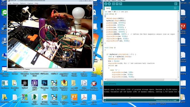Open the Google Drive desktop shortcut
This screenshot has height=107, width=190.
[4, 99]
